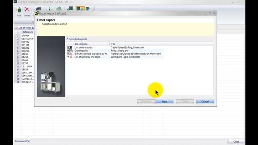Click reference LC1D1210... in row 15

pos(27,79)
